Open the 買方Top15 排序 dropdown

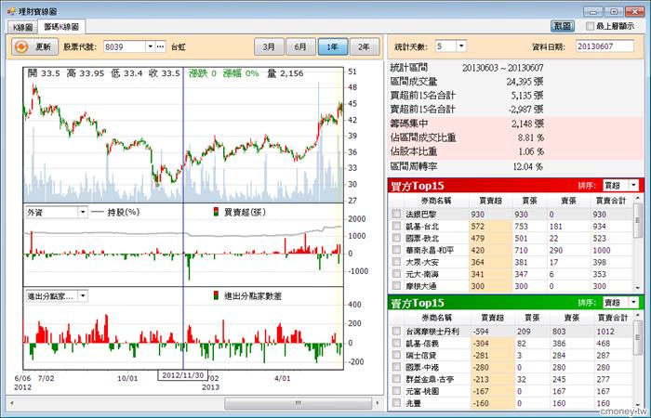click(634, 186)
